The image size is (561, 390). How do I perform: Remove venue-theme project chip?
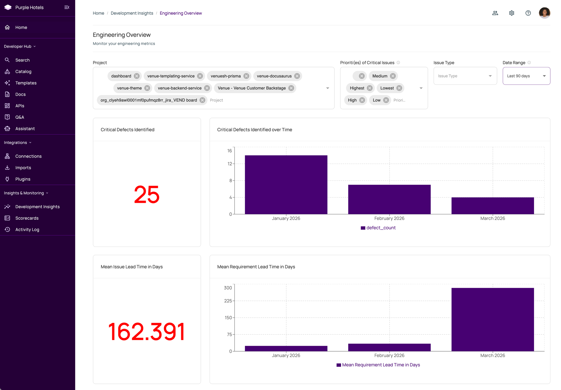click(x=147, y=88)
